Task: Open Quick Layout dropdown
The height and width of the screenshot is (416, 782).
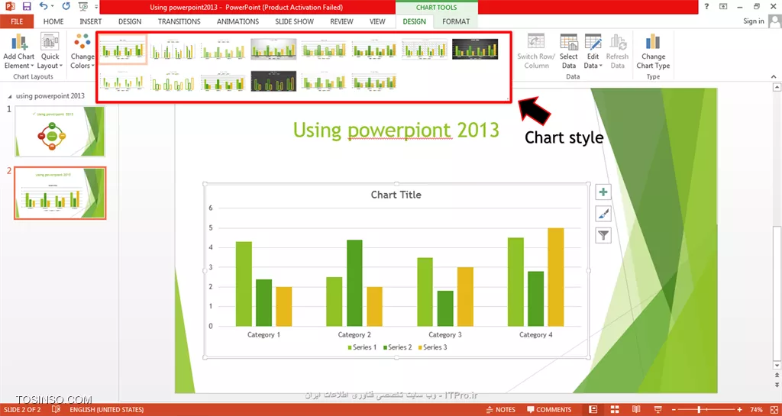Action: click(50, 51)
